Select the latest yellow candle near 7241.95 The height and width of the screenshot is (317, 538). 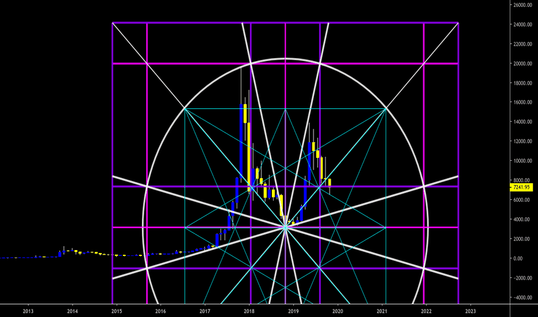click(330, 182)
